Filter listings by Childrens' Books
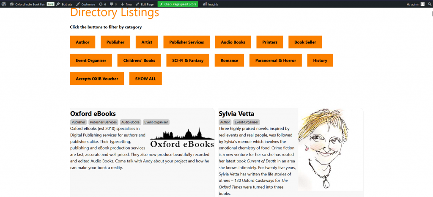Screen dimensions: 433x197 [x=139, y=60]
